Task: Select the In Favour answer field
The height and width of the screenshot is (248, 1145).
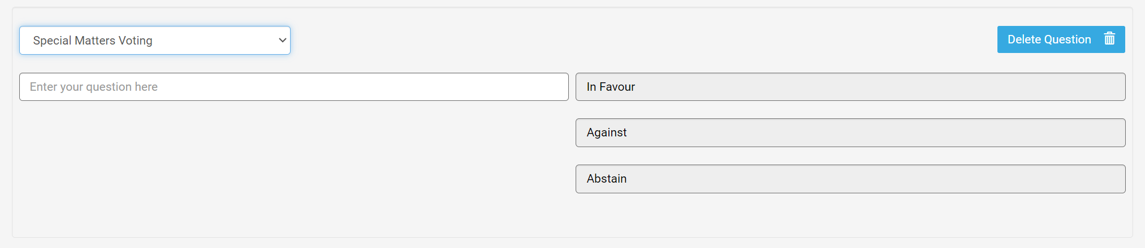Action: 850,87
